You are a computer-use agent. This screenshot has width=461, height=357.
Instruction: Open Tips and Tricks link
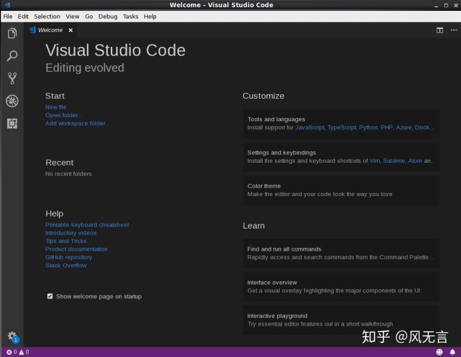66,241
